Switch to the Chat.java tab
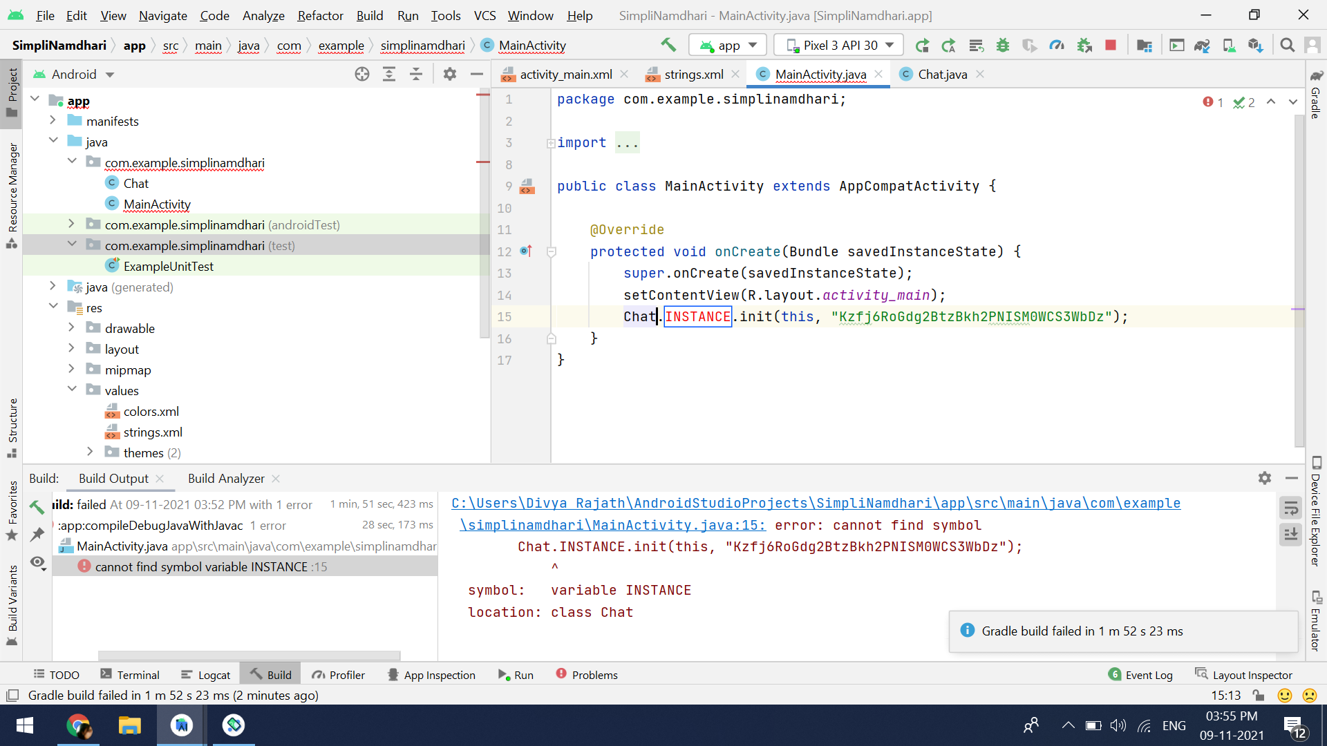Image resolution: width=1327 pixels, height=746 pixels. pyautogui.click(x=941, y=74)
